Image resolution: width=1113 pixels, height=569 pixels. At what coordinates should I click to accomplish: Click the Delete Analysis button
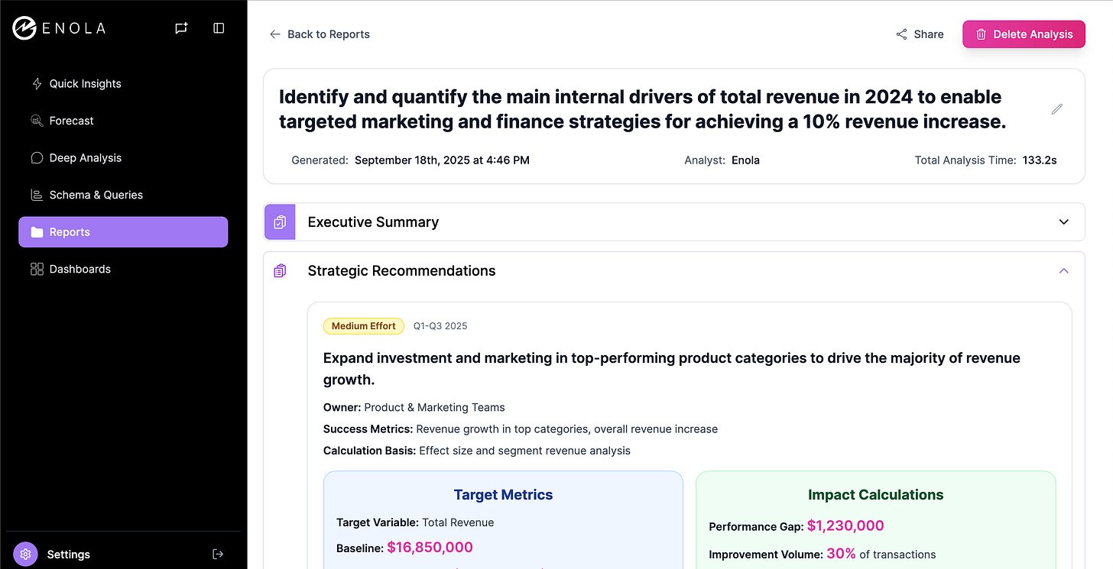tap(1024, 34)
